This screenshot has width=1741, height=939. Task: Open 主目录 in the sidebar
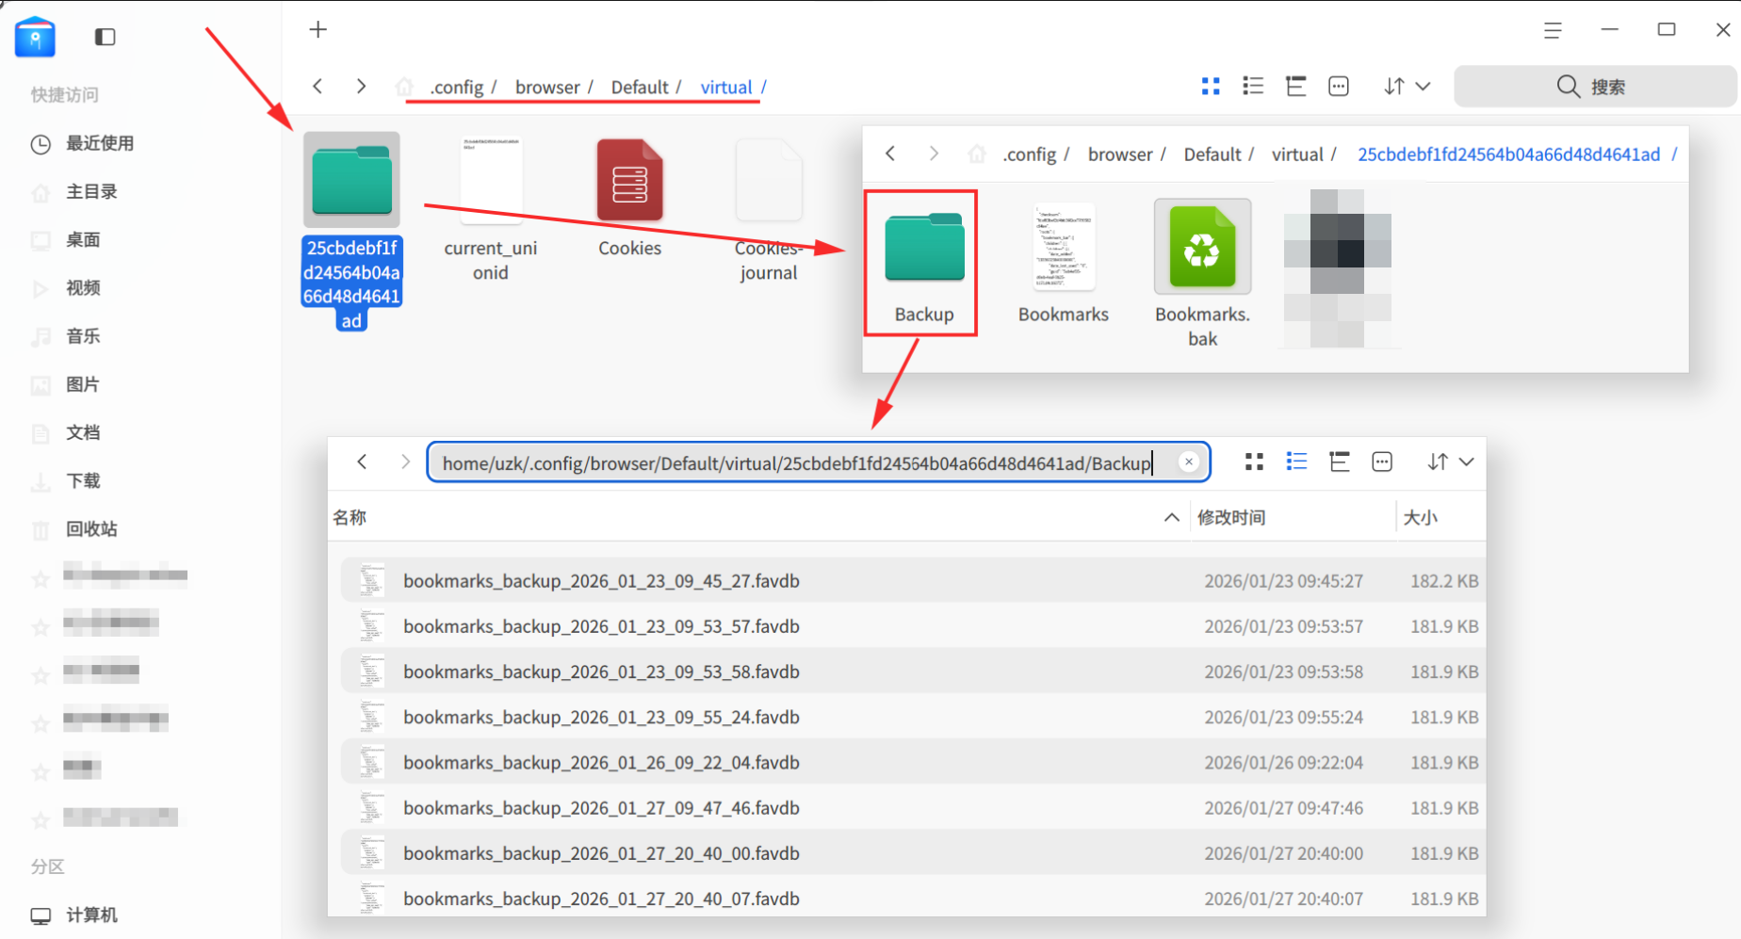point(91,192)
